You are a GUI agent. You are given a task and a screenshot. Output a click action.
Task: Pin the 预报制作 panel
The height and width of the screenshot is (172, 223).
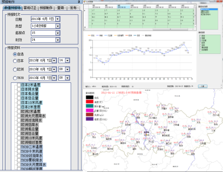(x=79, y=2)
